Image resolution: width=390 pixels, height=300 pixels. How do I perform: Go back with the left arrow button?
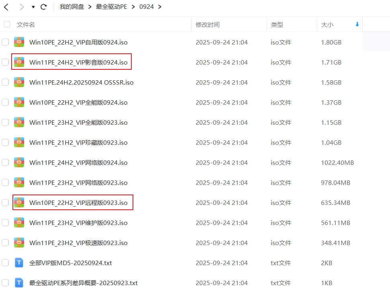(x=6, y=7)
